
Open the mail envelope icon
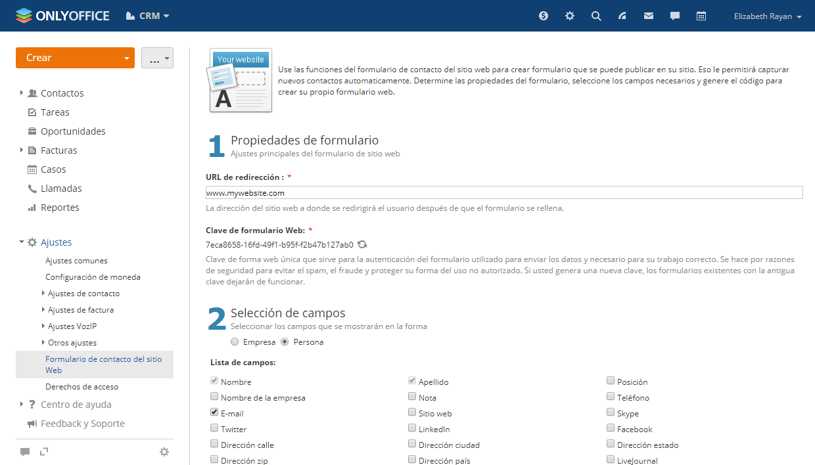649,16
